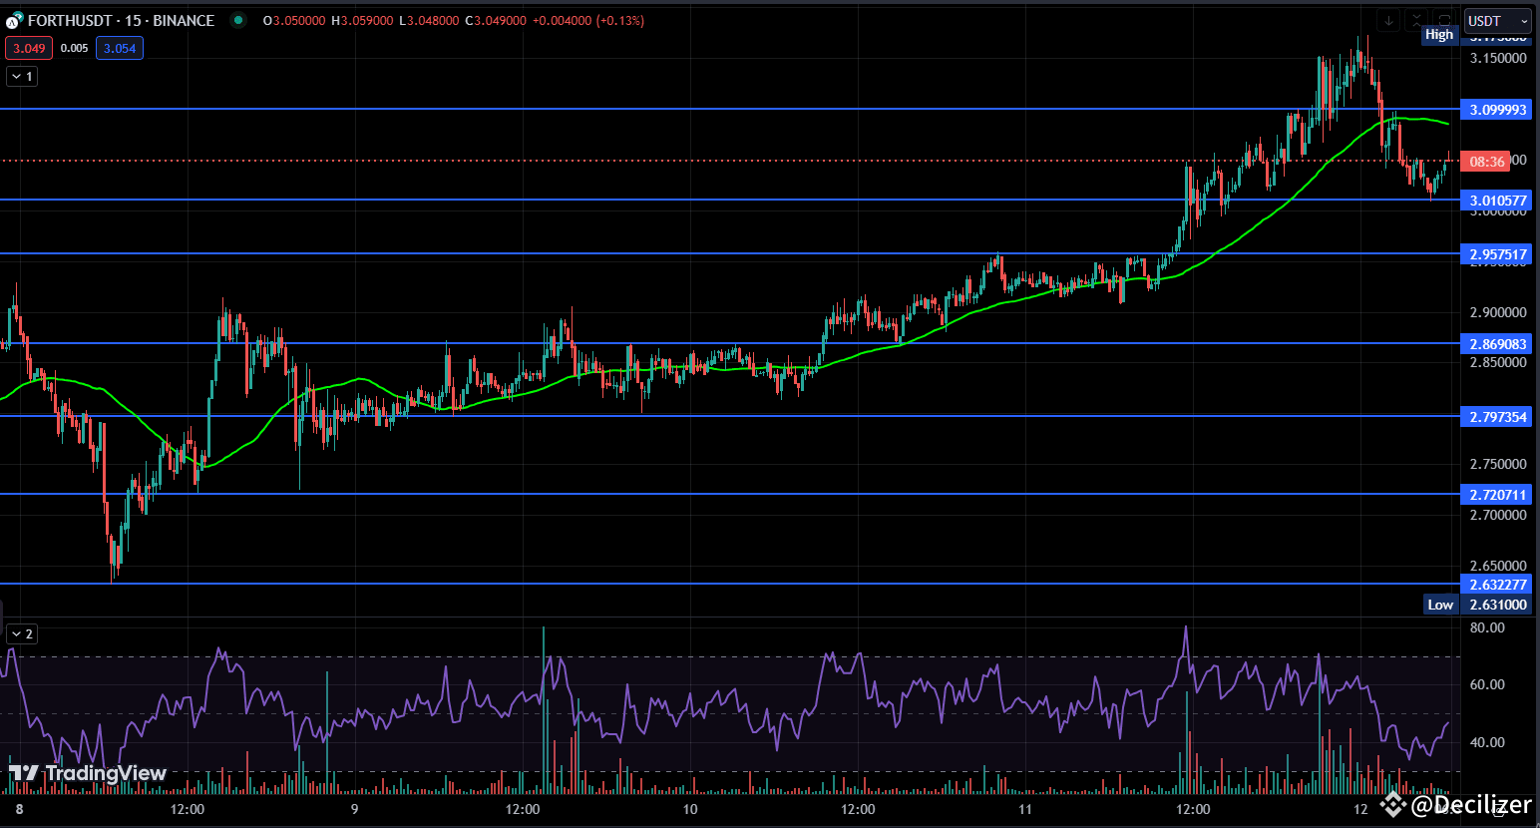
Task: Click the open value O3.050000
Action: point(294,20)
